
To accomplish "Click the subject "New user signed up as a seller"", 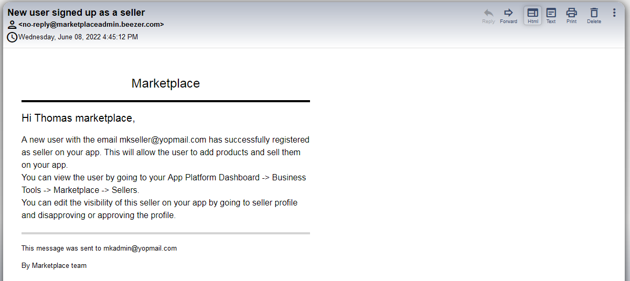I will pyautogui.click(x=76, y=13).
